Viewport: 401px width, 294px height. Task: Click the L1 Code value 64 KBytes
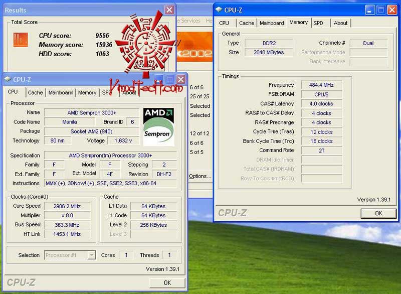pos(153,215)
